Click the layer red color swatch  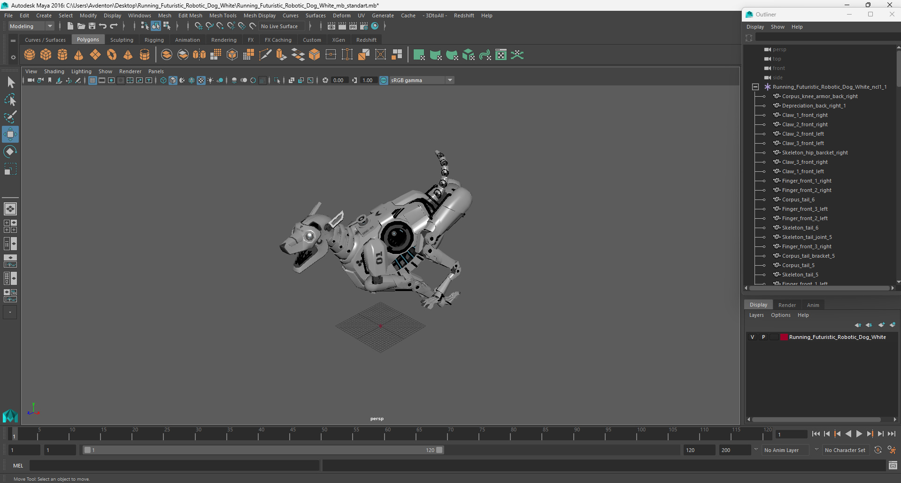tap(784, 337)
